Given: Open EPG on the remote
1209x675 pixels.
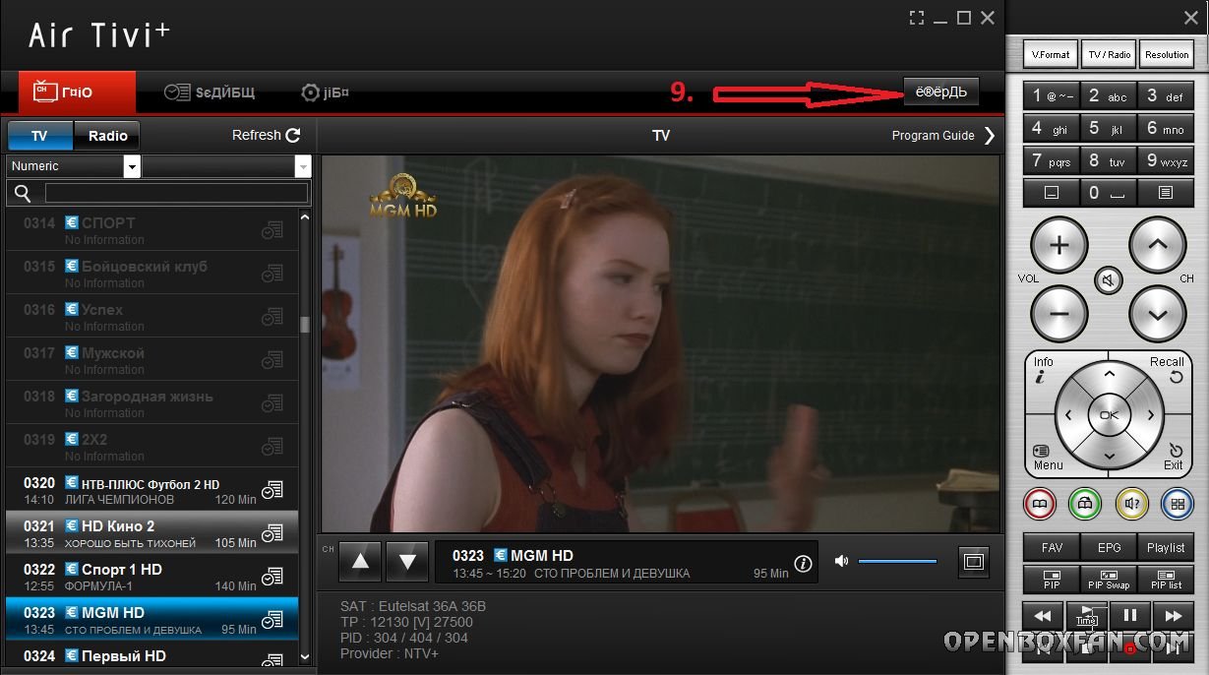Looking at the screenshot, I should pos(1109,547).
